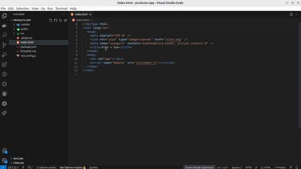Image resolution: width=301 pixels, height=169 pixels.
Task: Open the Accounts icon in the activity bar
Action: pyautogui.click(x=4, y=151)
